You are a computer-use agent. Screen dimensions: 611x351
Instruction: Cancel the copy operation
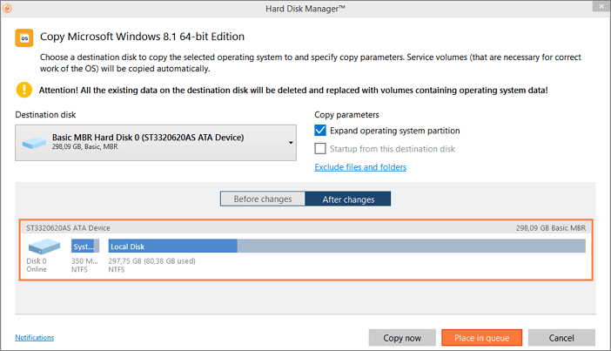[x=561, y=337]
